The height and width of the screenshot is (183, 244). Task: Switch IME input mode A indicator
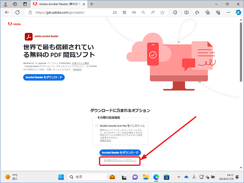click(x=194, y=177)
